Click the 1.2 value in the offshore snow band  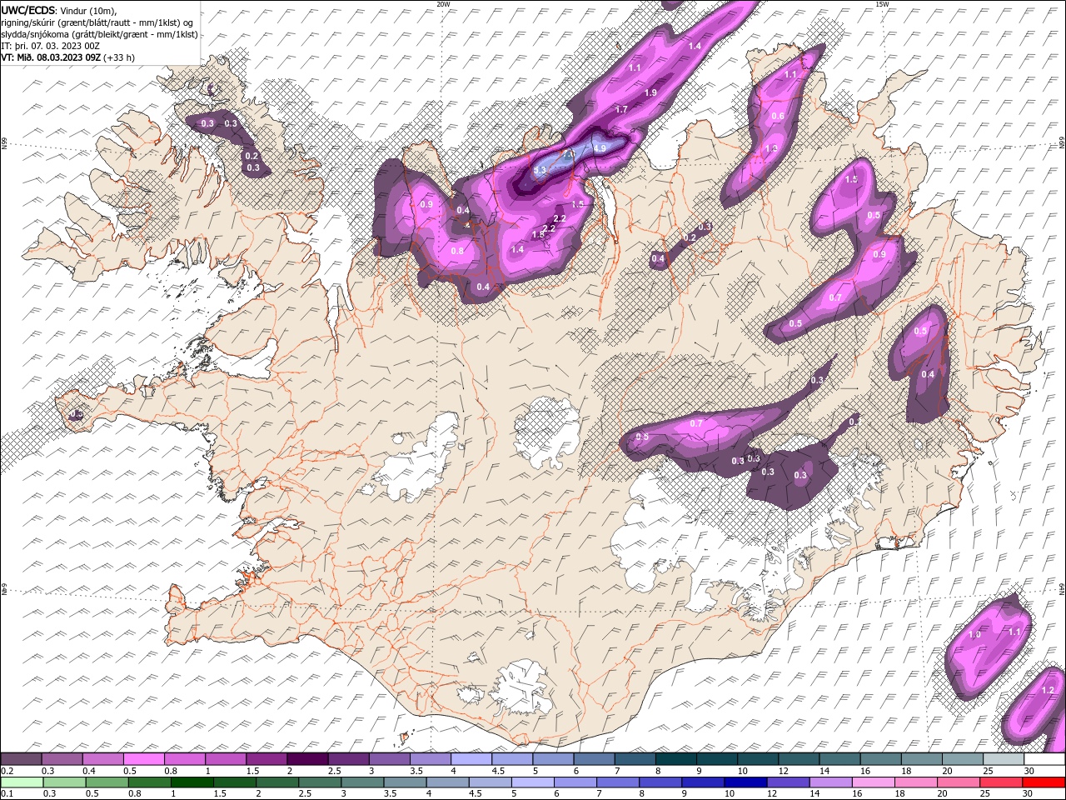[1048, 691]
